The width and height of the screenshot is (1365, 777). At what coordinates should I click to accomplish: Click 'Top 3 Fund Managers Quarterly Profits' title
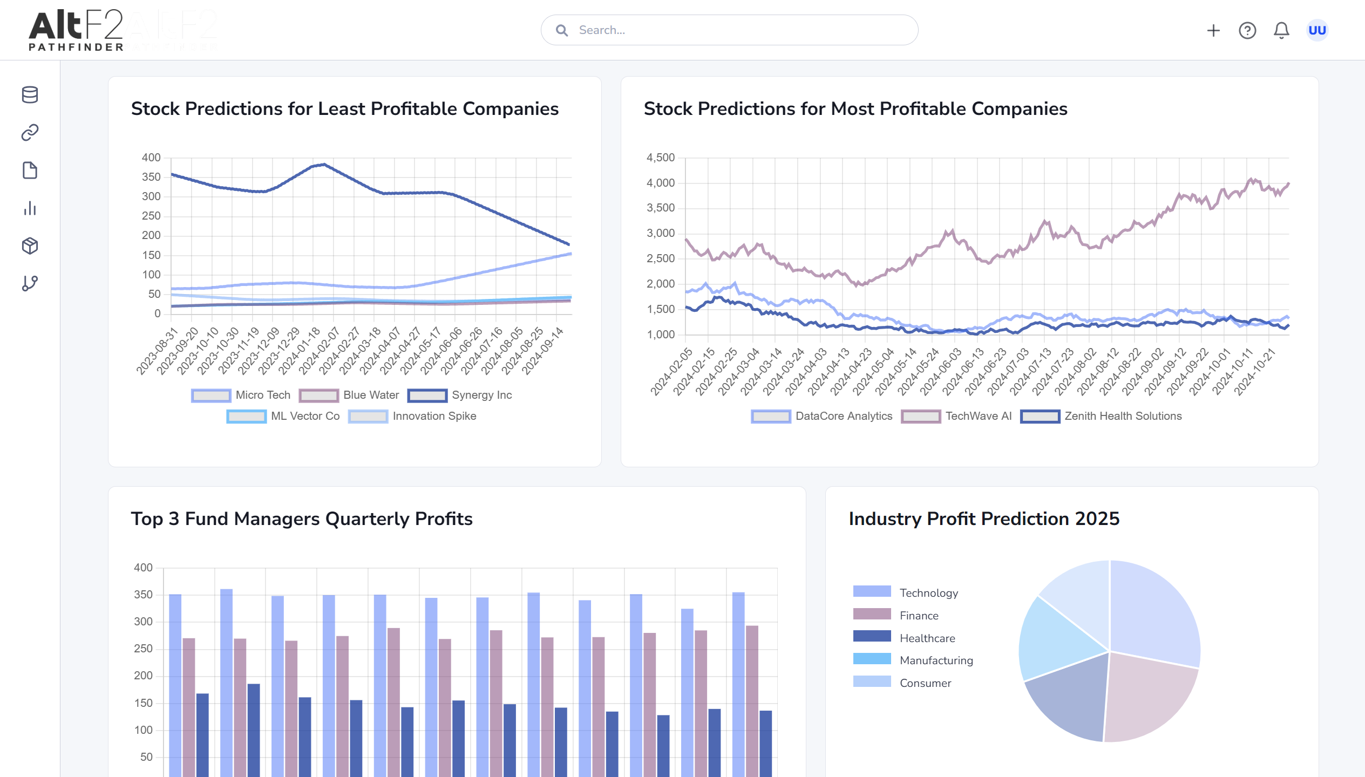click(x=302, y=519)
